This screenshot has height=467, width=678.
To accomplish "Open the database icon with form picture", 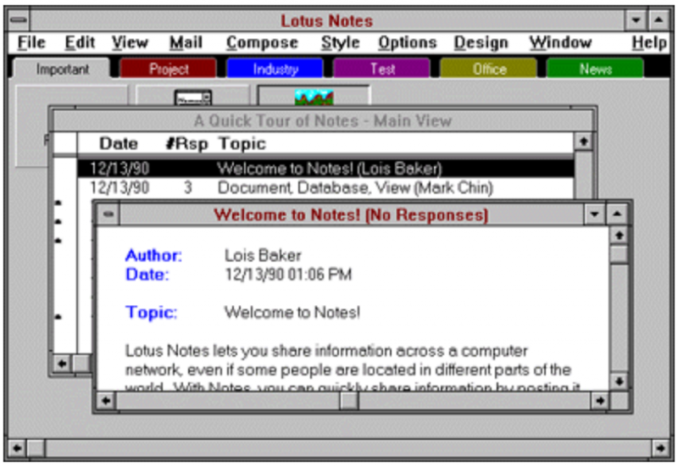I will tap(193, 97).
